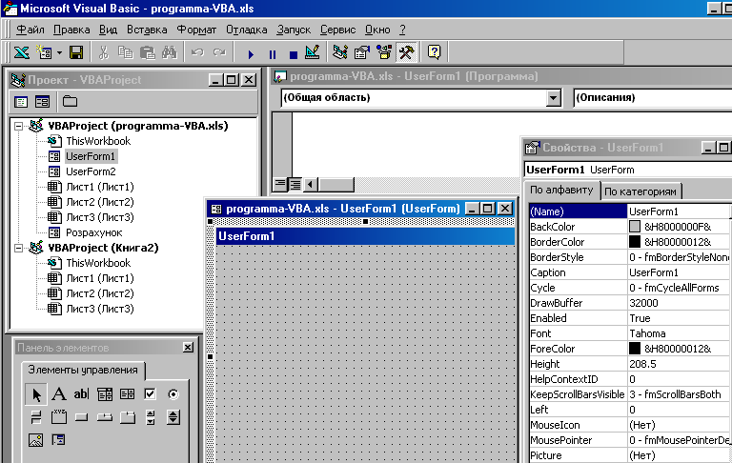The width and height of the screenshot is (732, 463).
Task: Open the Вставка menu
Action: click(x=147, y=30)
